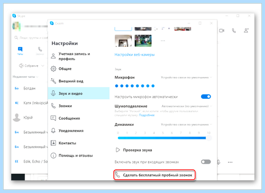Click the phone handset icon beside Звонки
Image resolution: width=265 pixels, height=193 pixels.
[53, 106]
